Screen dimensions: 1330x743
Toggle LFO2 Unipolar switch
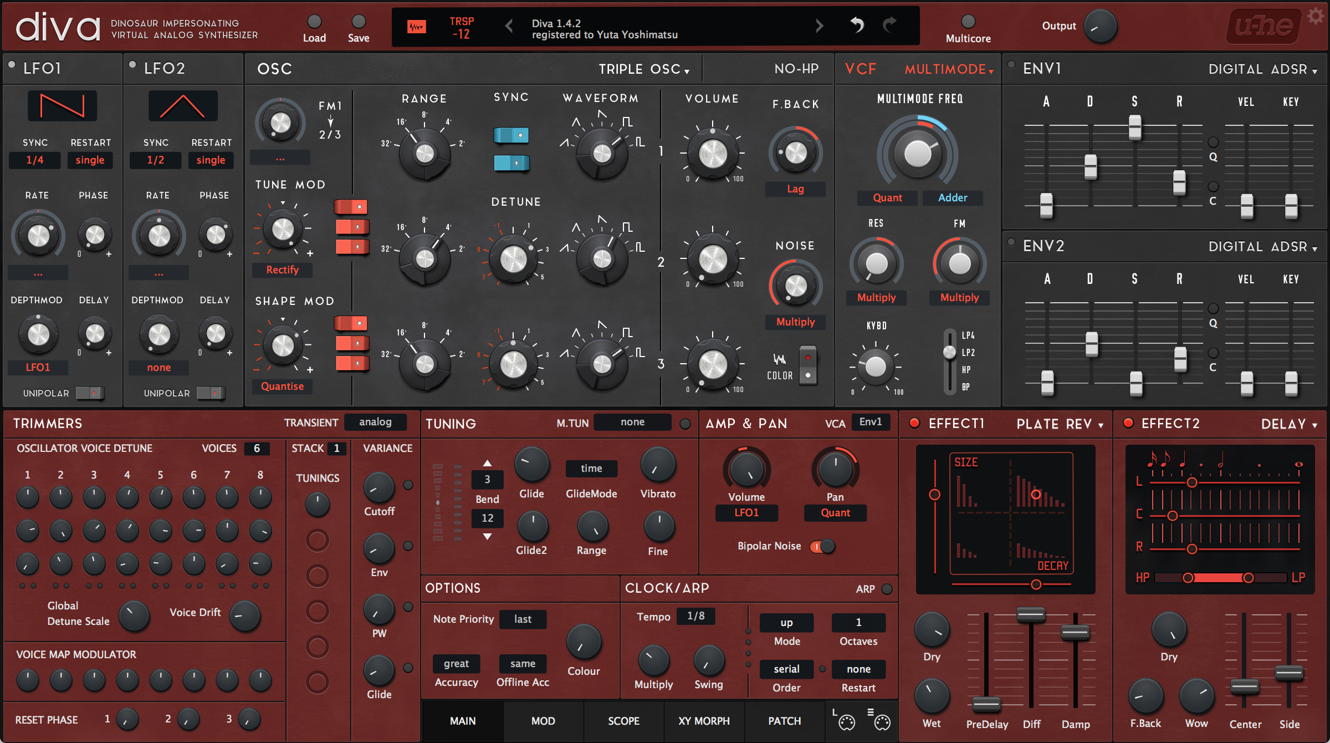[x=211, y=393]
